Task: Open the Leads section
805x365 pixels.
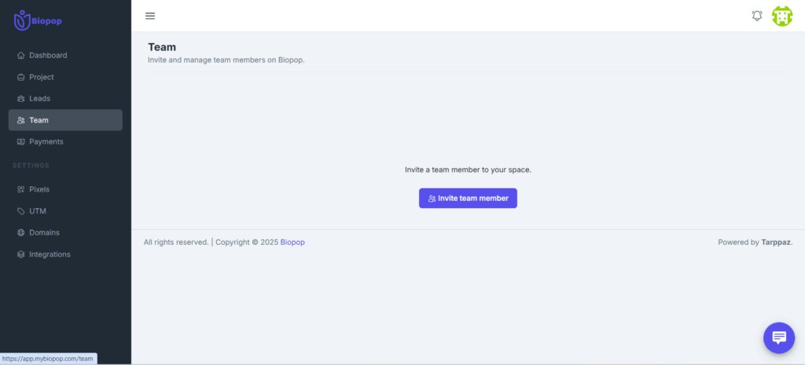Action: (x=39, y=99)
